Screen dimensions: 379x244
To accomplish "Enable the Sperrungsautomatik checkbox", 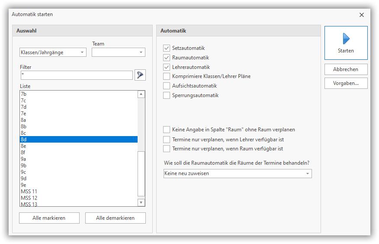I will tap(167, 95).
